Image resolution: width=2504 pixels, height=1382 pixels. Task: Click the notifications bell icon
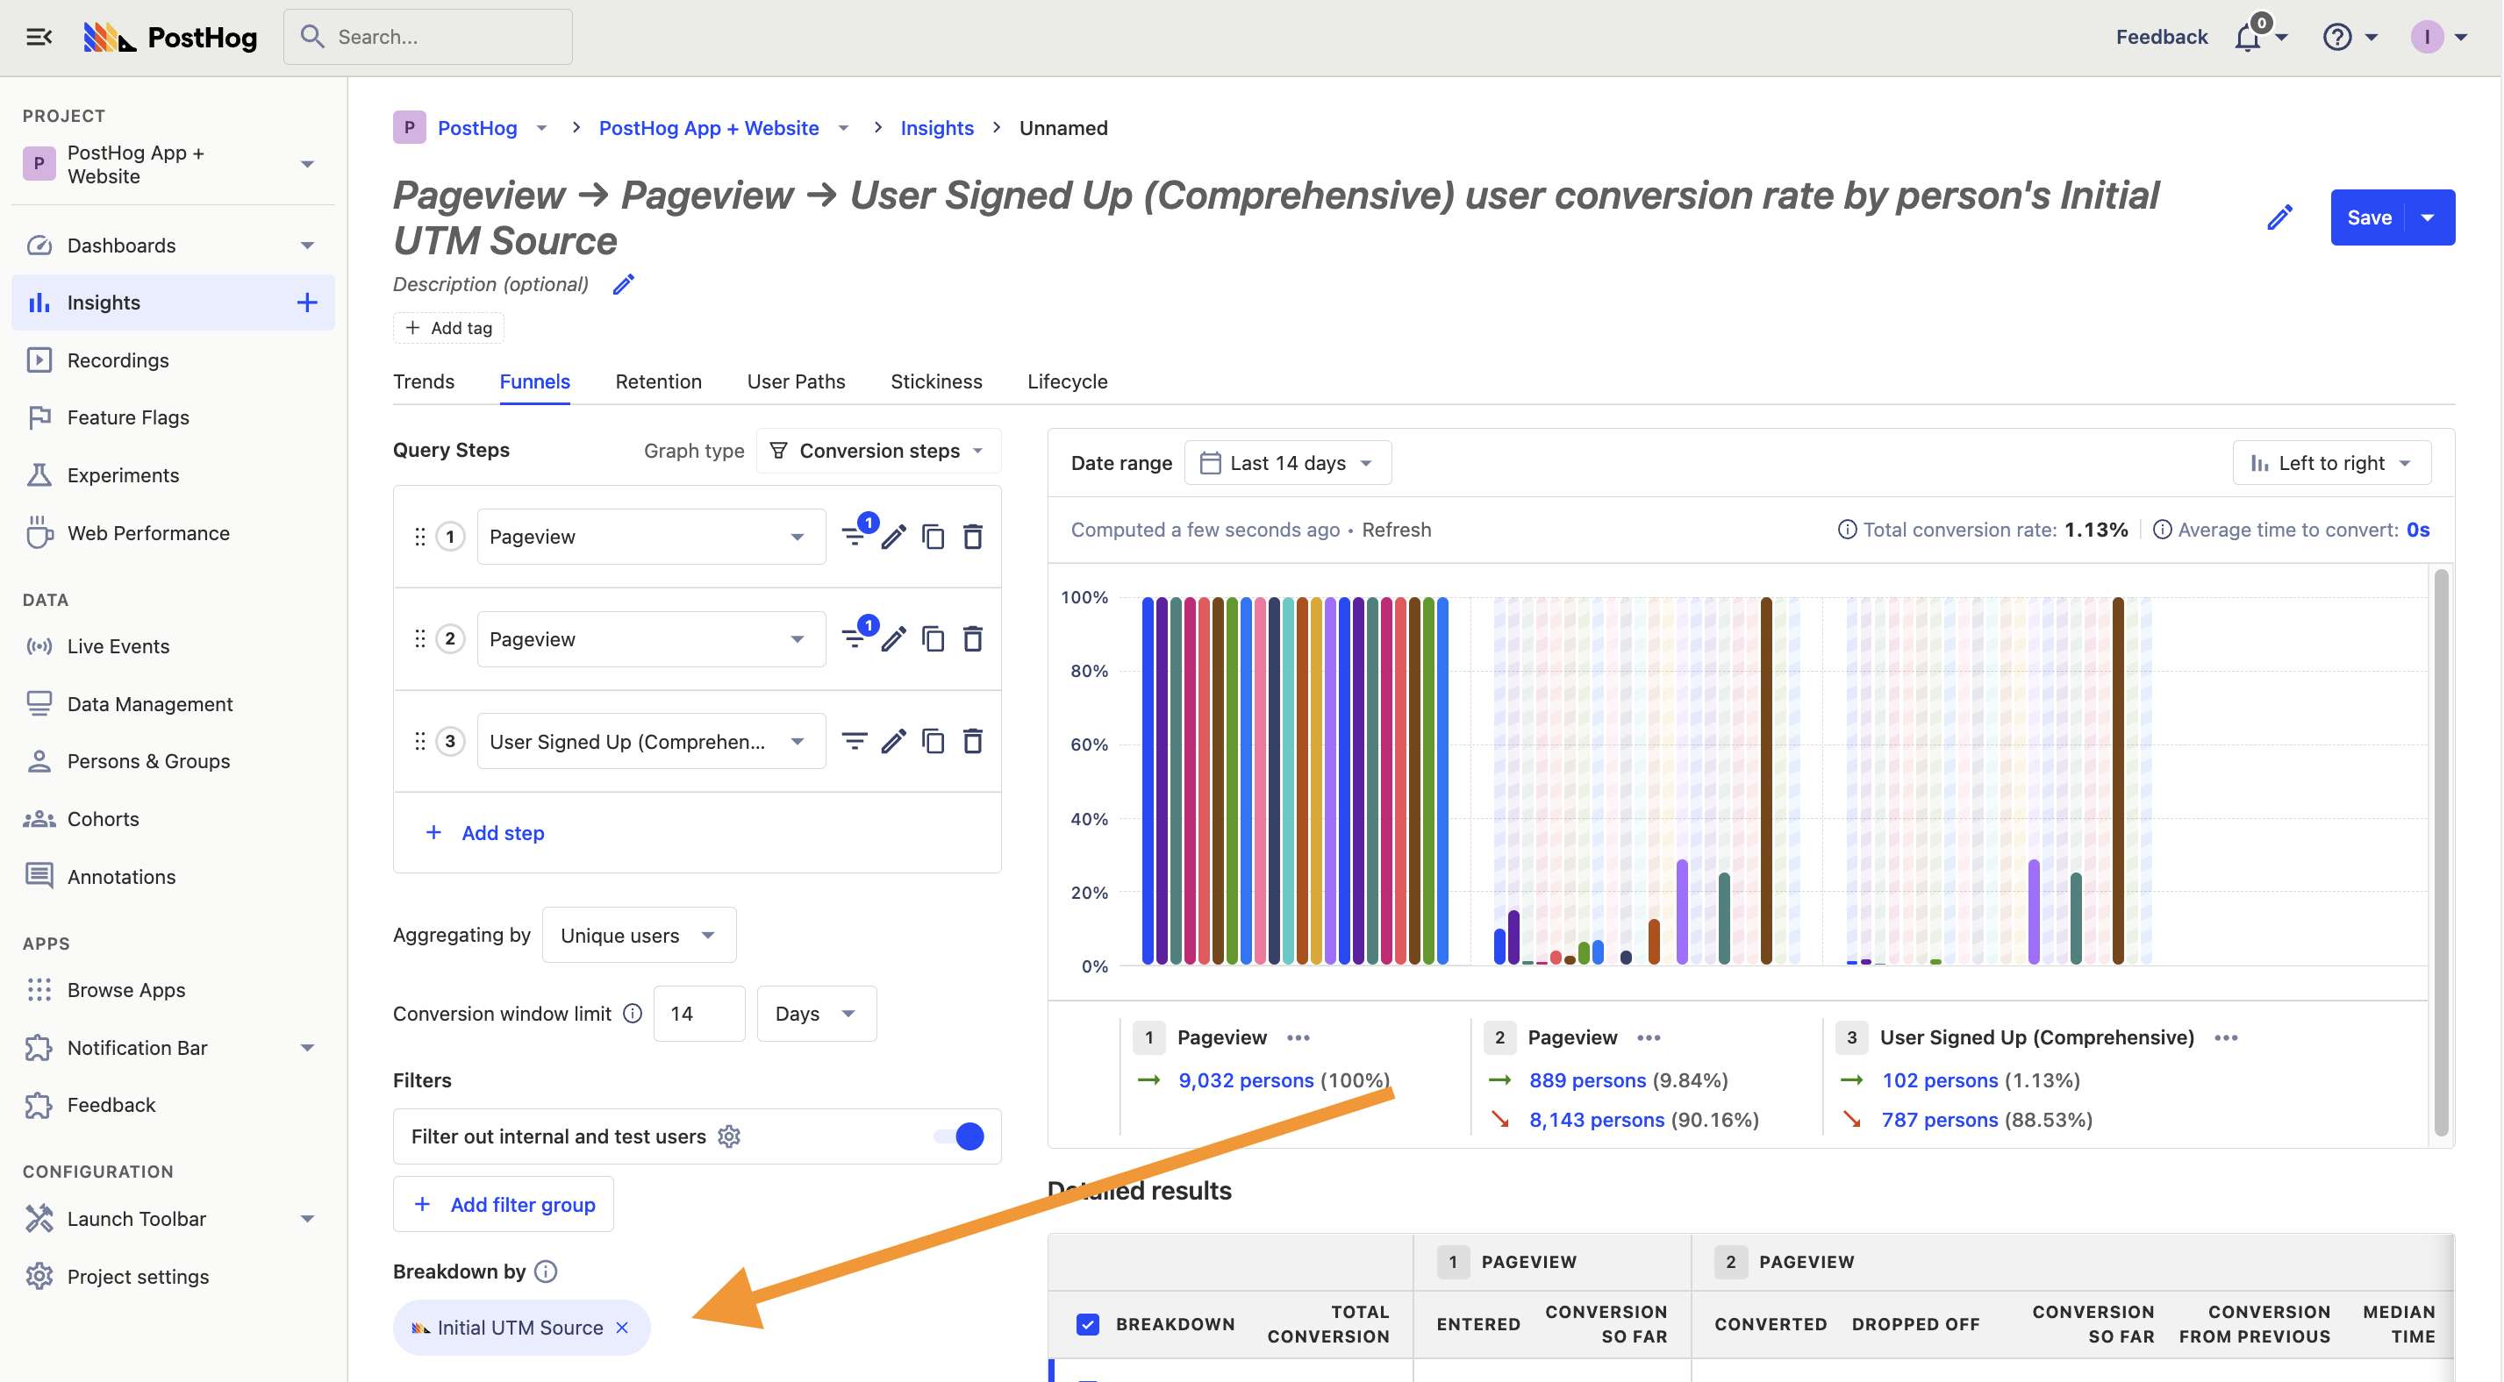point(2250,37)
